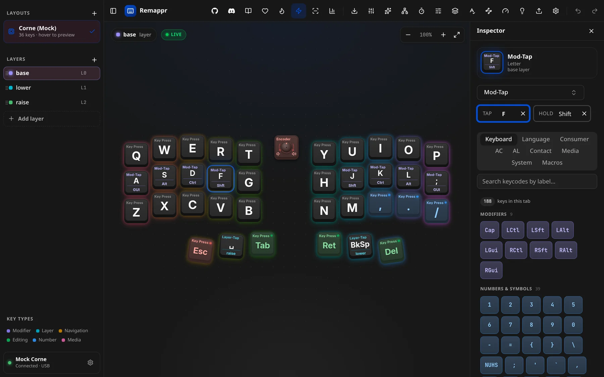Select the BkSp Layer-Tap key
The width and height of the screenshot is (604, 377).
pyautogui.click(x=360, y=246)
